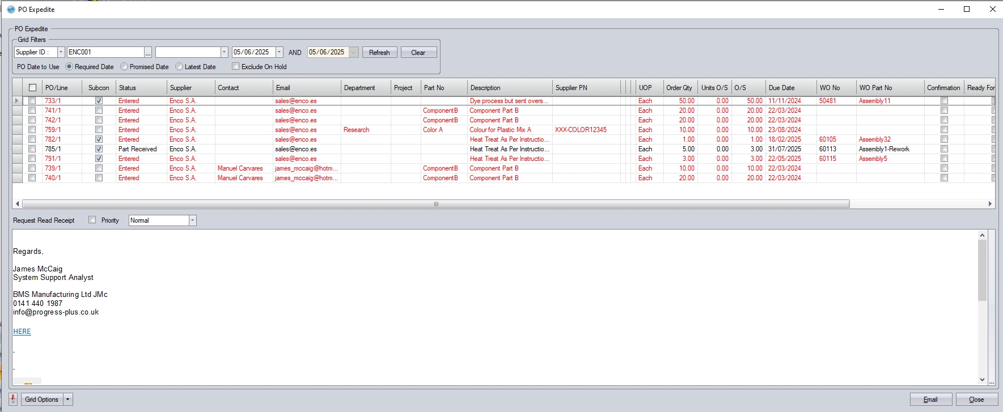
Task: Click the grid horizontal scrollbar thumb
Action: (435, 204)
